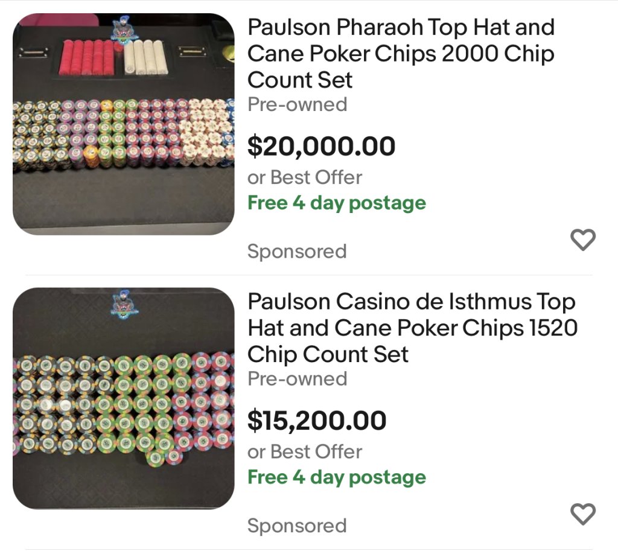Save the Pharaoh chip set to watchlist
Viewport: 618px width, 554px height.
click(582, 240)
